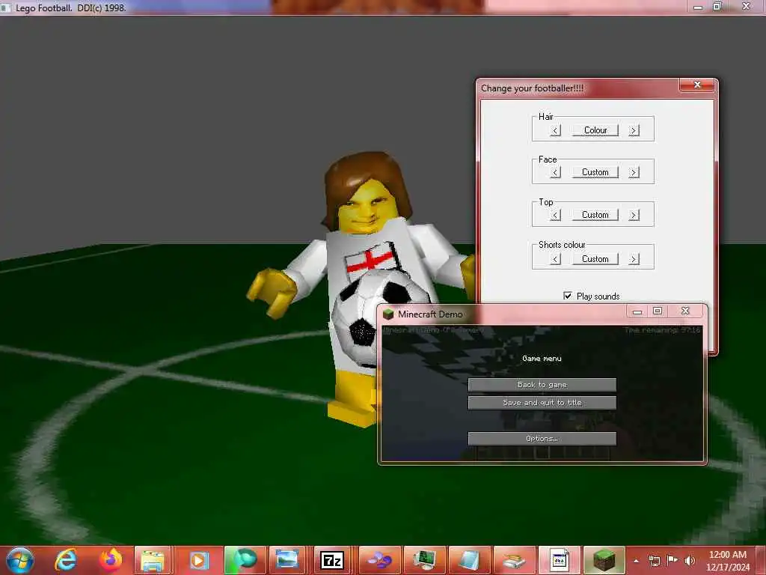Click the green swirl app icon in taskbar
This screenshot has width=766, height=575.
pos(245,560)
